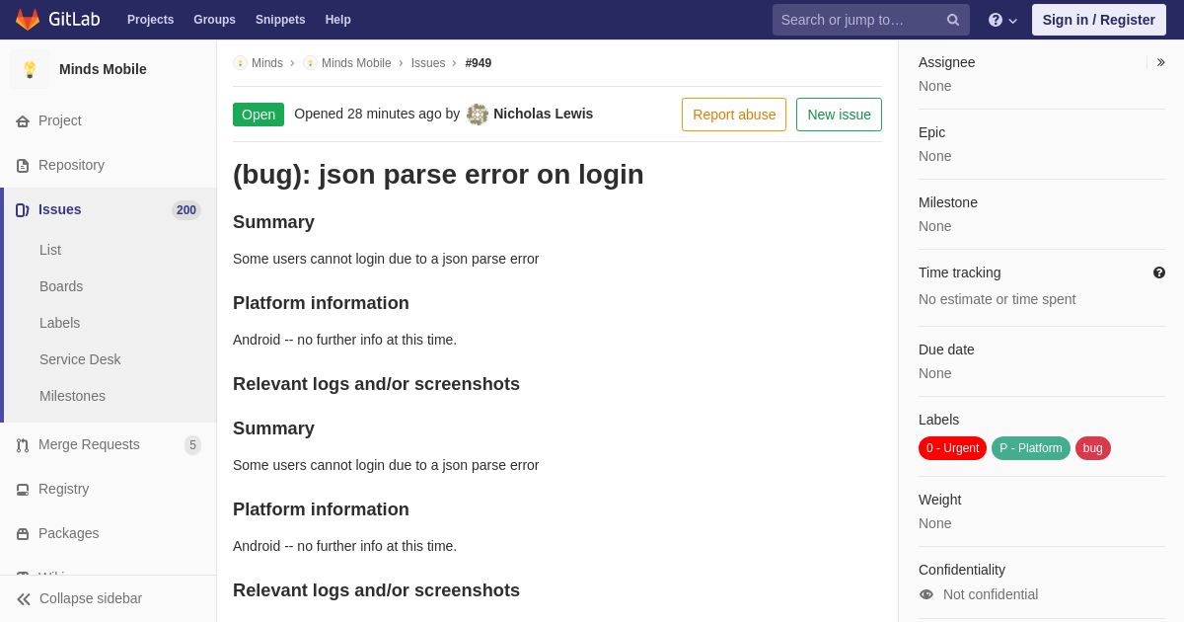Open the Help question mark dropdown

[x=1002, y=20]
